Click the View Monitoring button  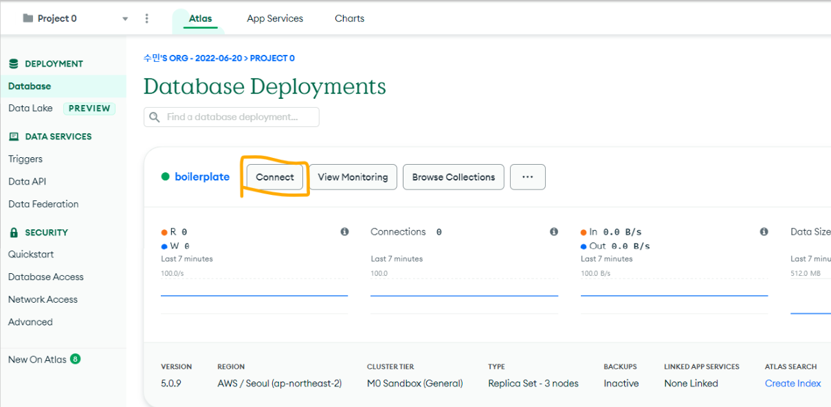(353, 177)
